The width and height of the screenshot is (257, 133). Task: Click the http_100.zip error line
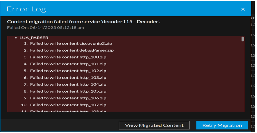[68, 57]
